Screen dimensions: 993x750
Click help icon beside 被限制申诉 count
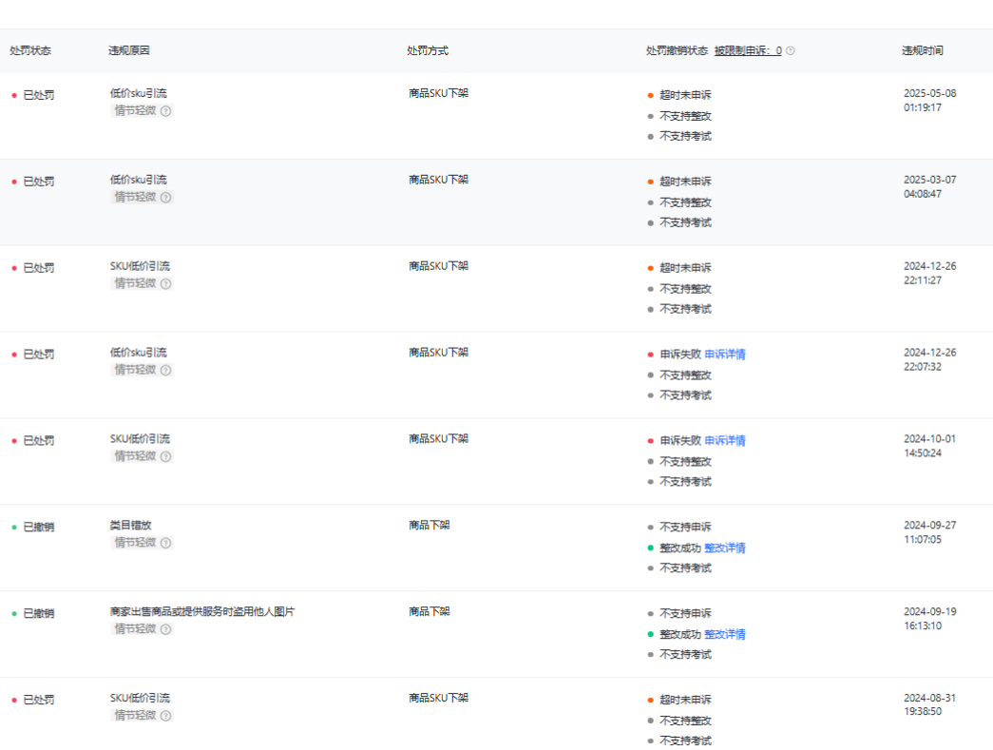point(791,51)
